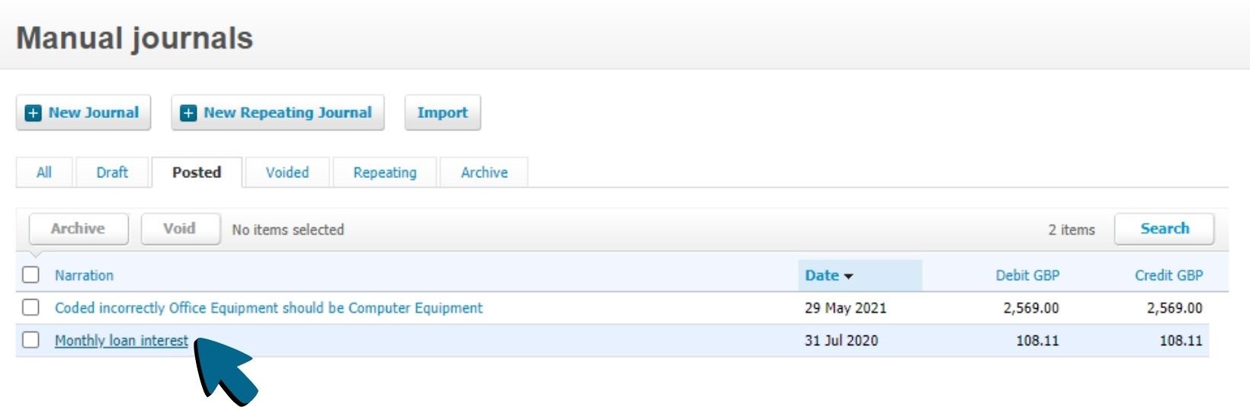Open the Coded incorrectly Office Equipment journal
This screenshot has width=1250, height=410.
pyautogui.click(x=268, y=308)
